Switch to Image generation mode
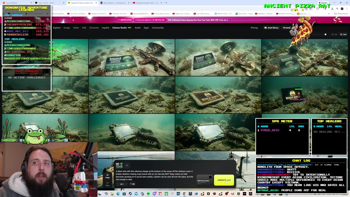The height and width of the screenshot is (197, 350). [107, 176]
